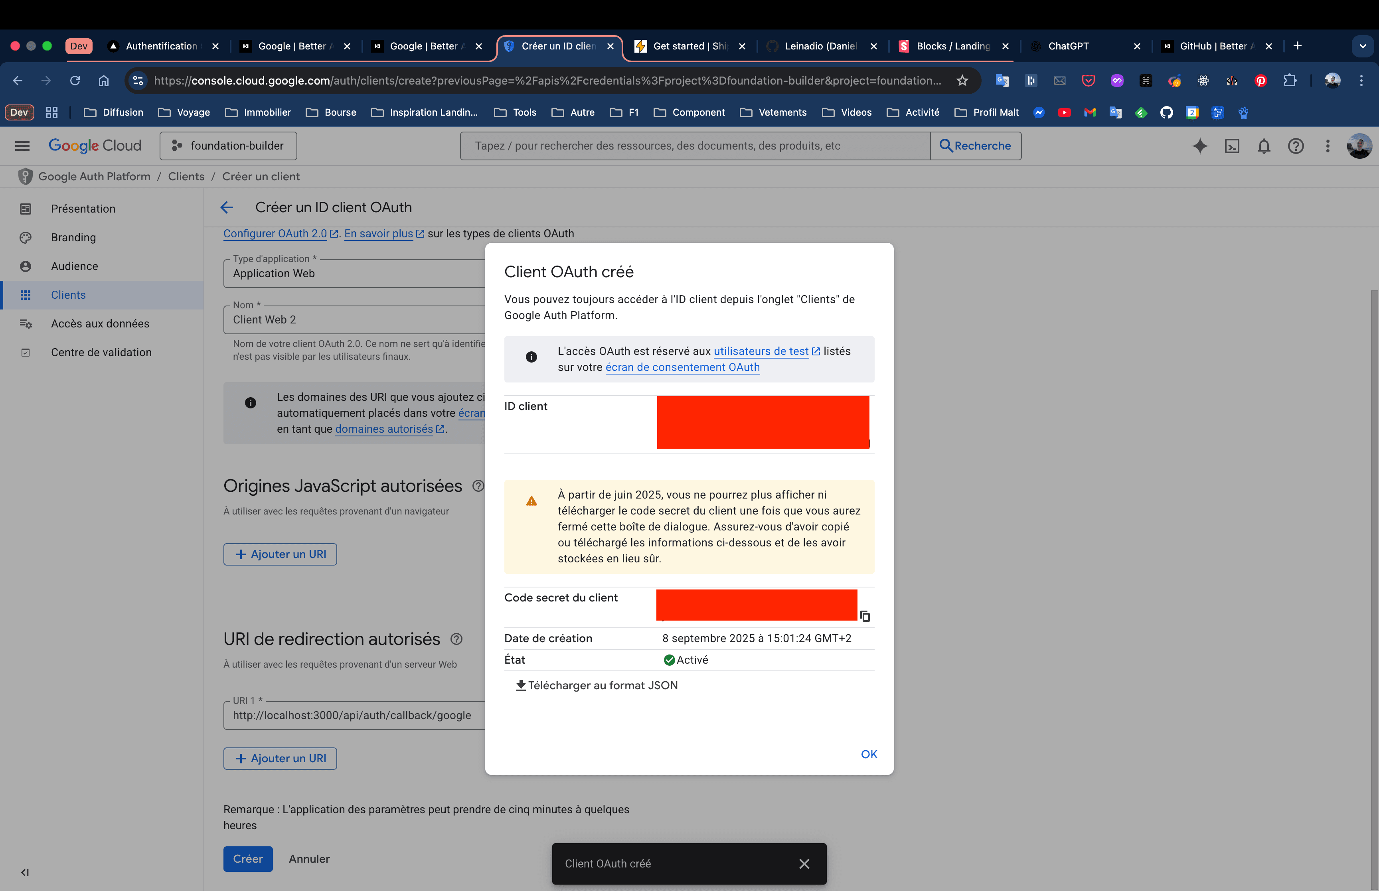The image size is (1379, 891).
Task: Open the Gemini sparkle assistant icon
Action: point(1199,146)
